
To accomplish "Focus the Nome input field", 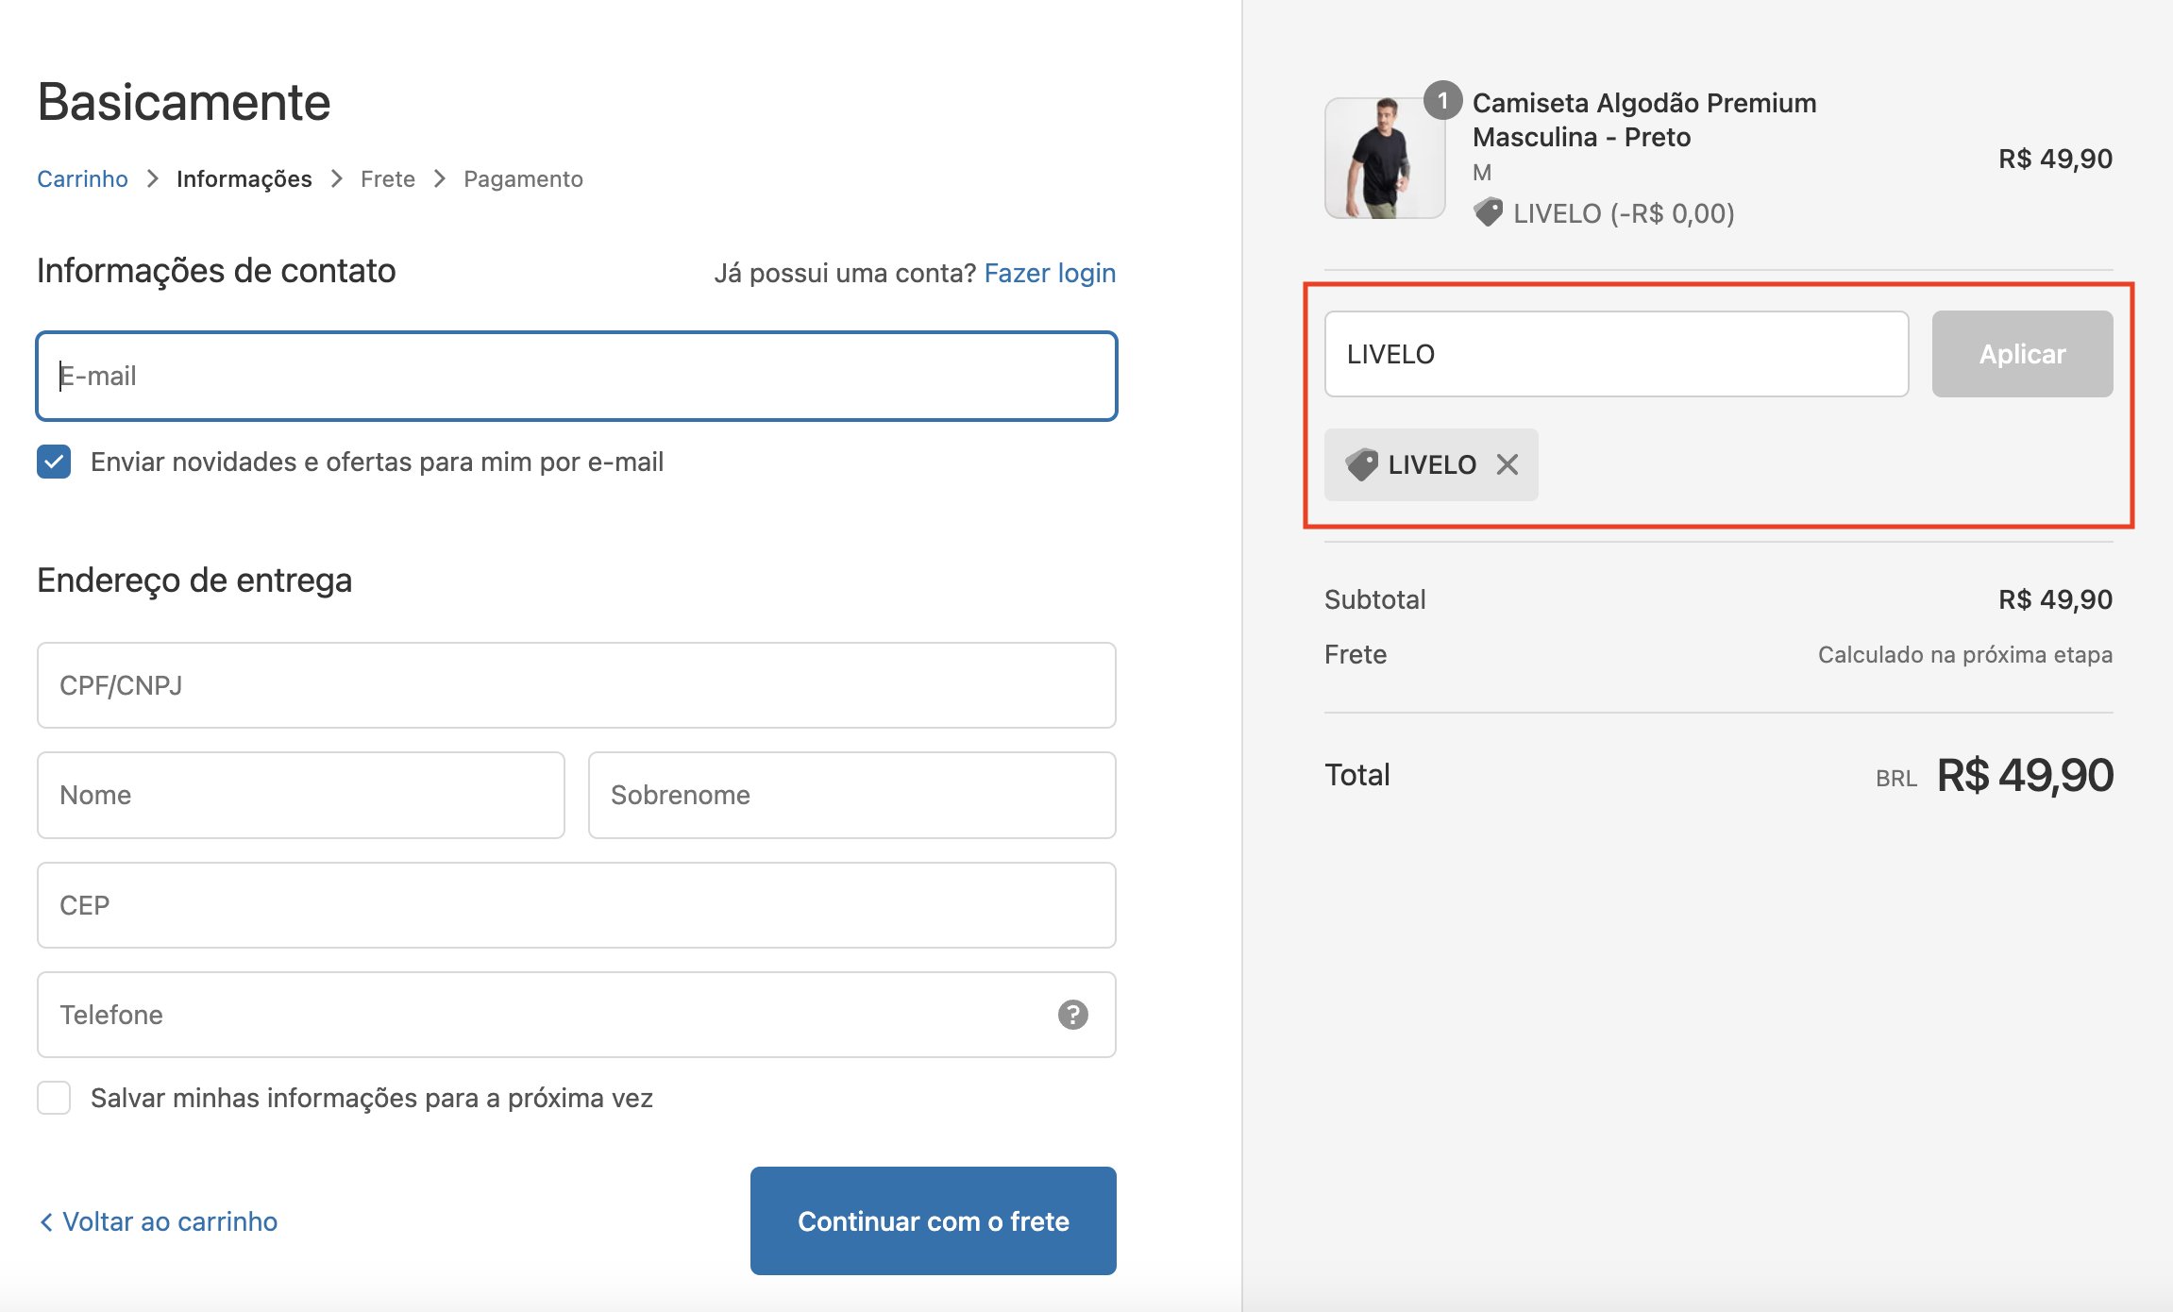I will tap(301, 795).
